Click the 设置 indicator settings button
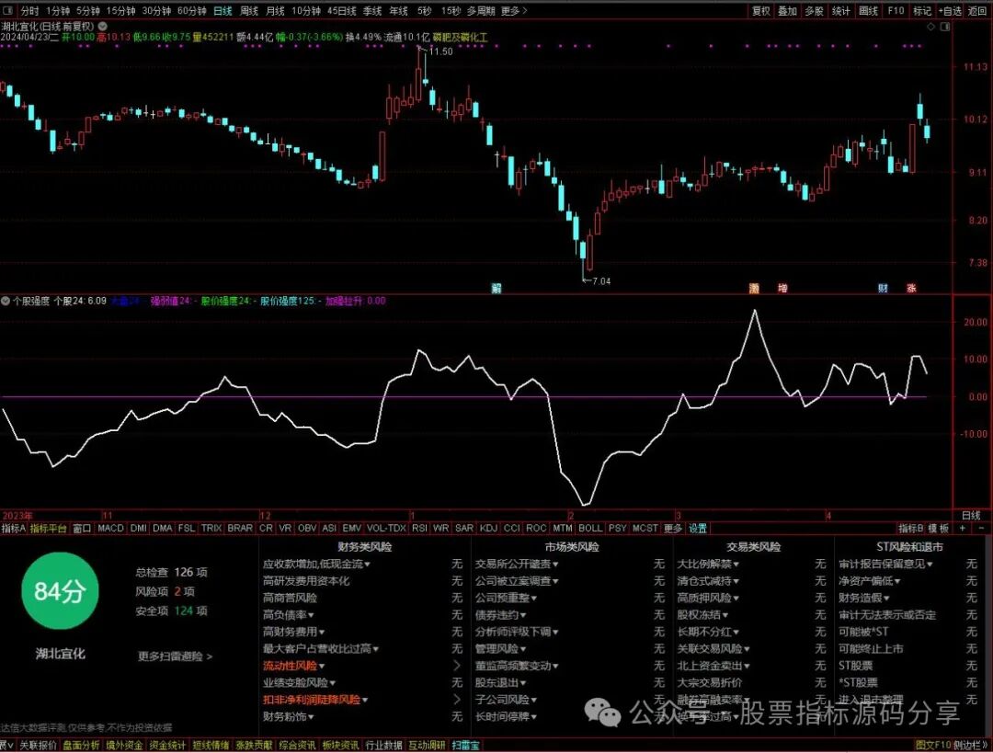 (x=697, y=528)
